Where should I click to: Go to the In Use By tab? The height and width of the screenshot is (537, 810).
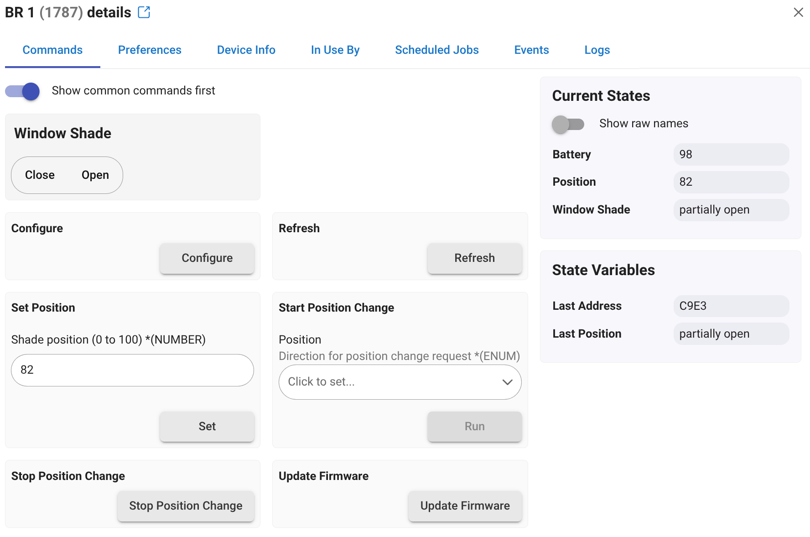(335, 50)
